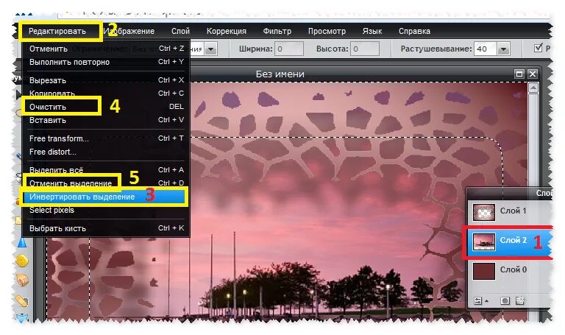Open the Просмотр menu
Screen dimensions: 565x335
click(x=327, y=31)
